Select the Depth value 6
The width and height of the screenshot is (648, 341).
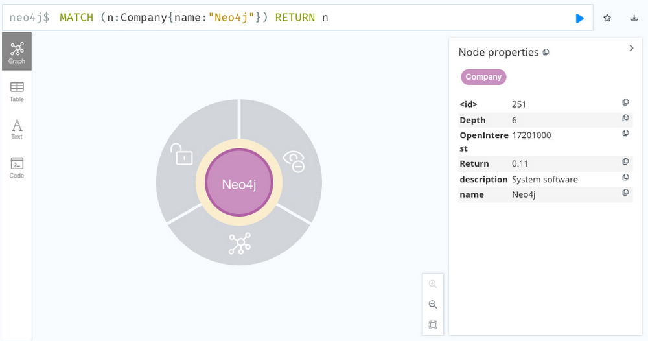tap(514, 121)
